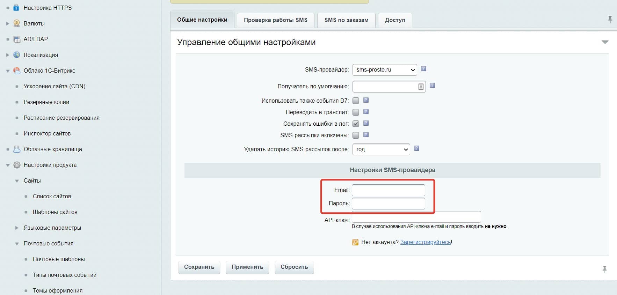Uncheck Сохранять ошибки в лог checkbox

tap(356, 124)
